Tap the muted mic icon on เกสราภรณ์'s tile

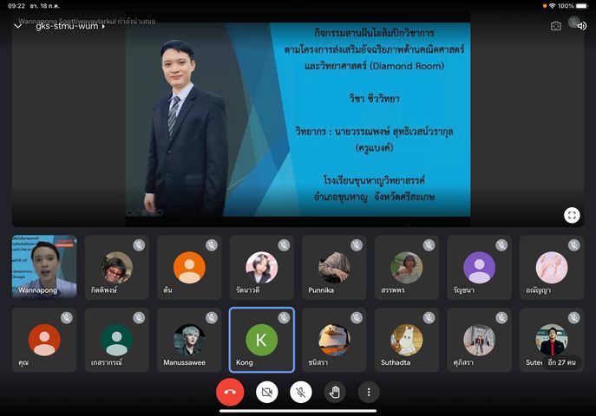click(139, 318)
